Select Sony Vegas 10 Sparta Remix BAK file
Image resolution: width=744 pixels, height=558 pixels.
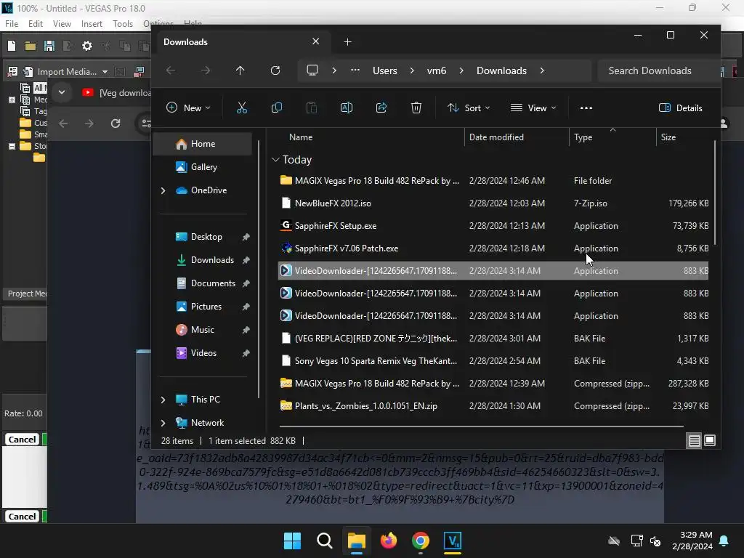point(493,361)
